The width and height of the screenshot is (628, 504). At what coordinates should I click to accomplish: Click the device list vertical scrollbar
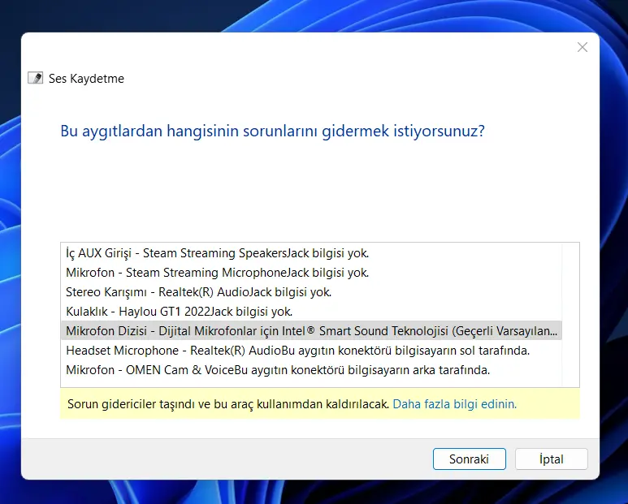click(571, 315)
